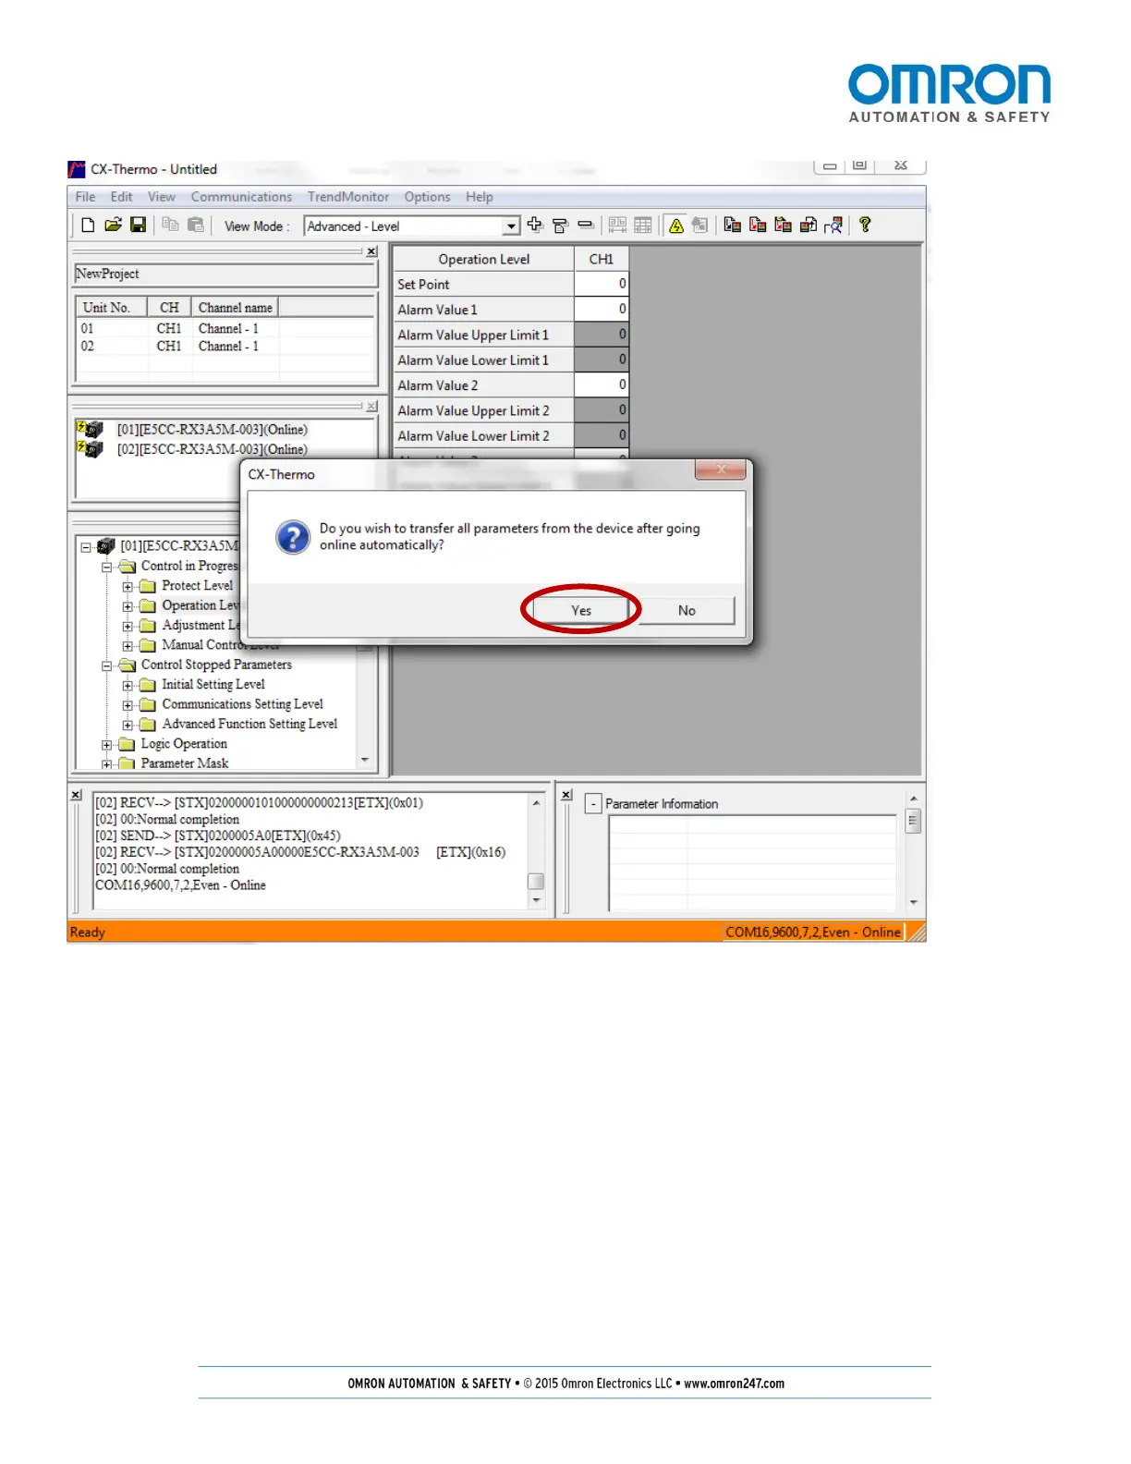Open the TrendMonitor menu

tap(348, 197)
